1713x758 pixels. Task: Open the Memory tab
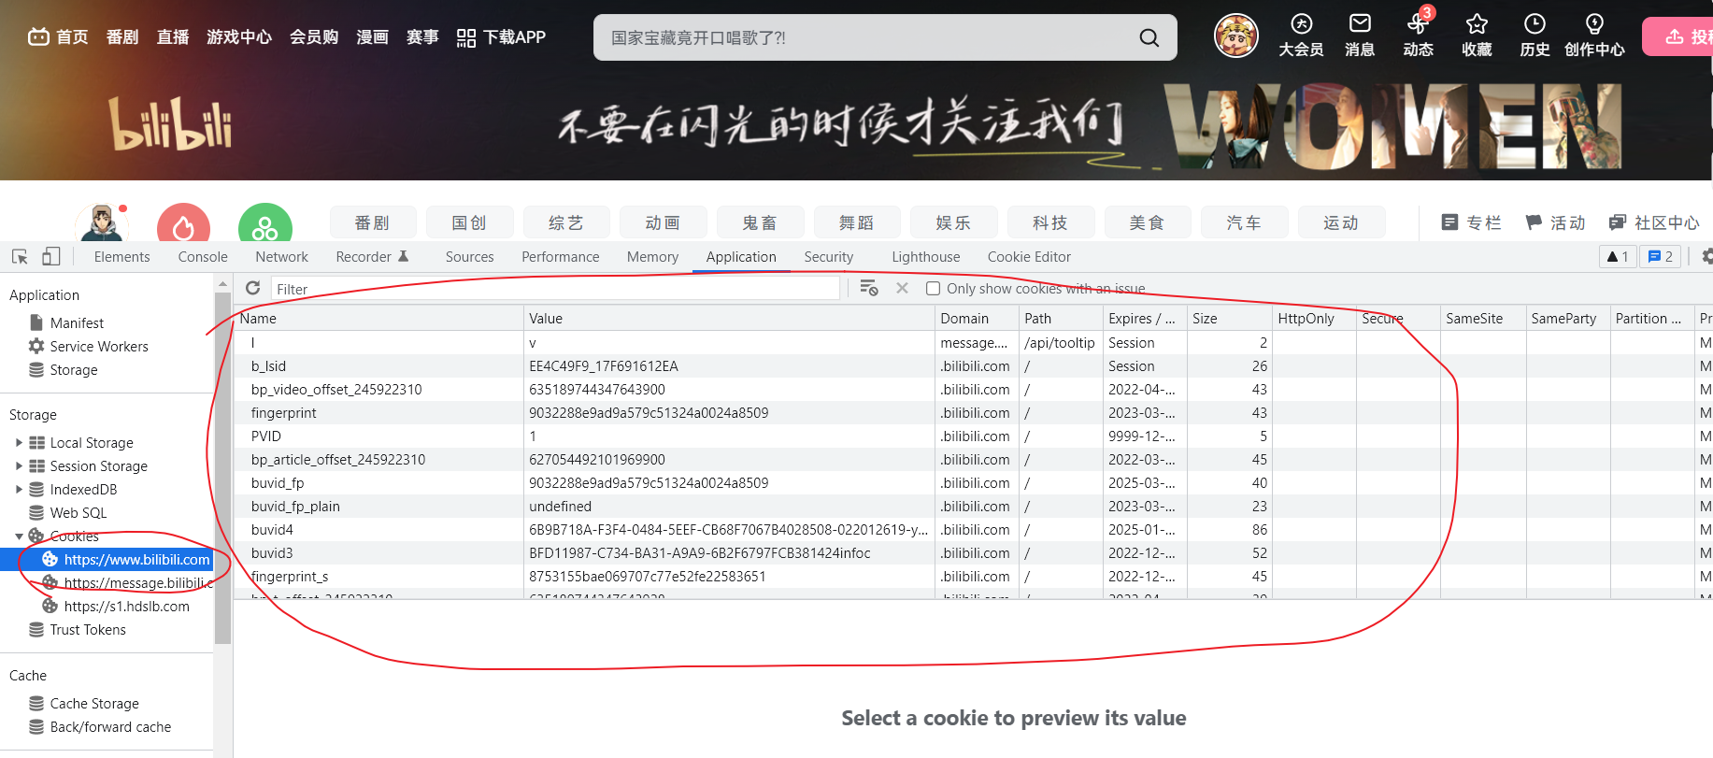tap(652, 256)
